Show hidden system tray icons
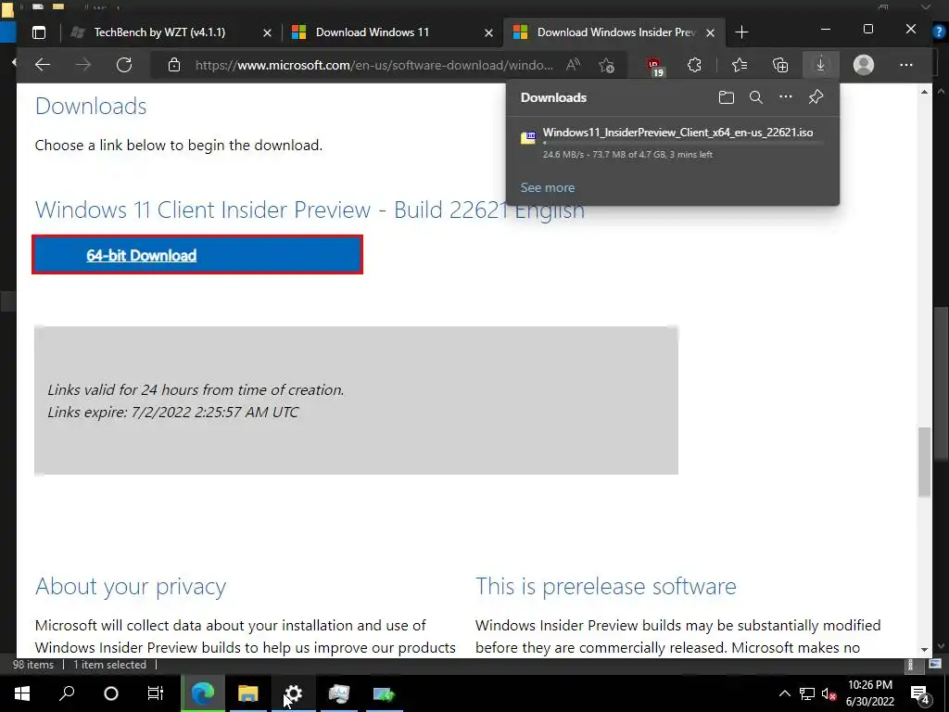Image resolution: width=949 pixels, height=712 pixels. click(784, 693)
